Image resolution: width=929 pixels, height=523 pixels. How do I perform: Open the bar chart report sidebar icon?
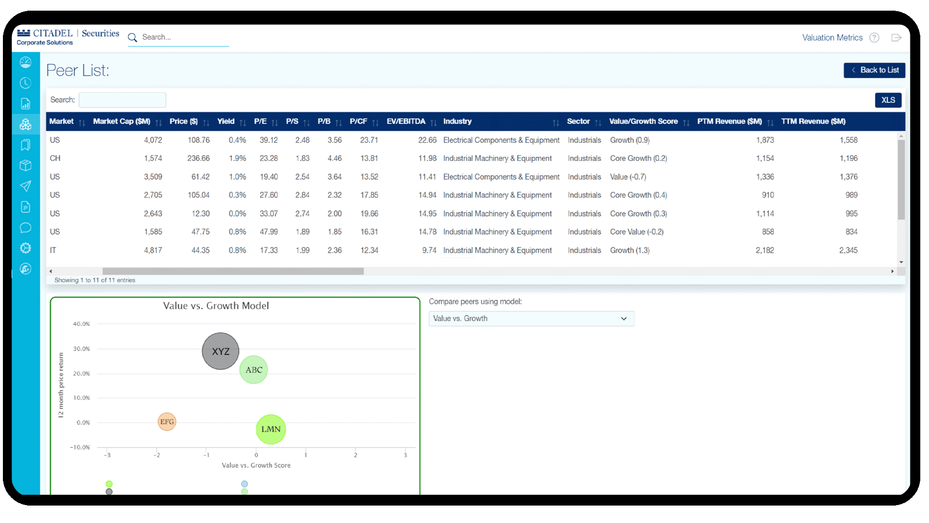pos(26,104)
